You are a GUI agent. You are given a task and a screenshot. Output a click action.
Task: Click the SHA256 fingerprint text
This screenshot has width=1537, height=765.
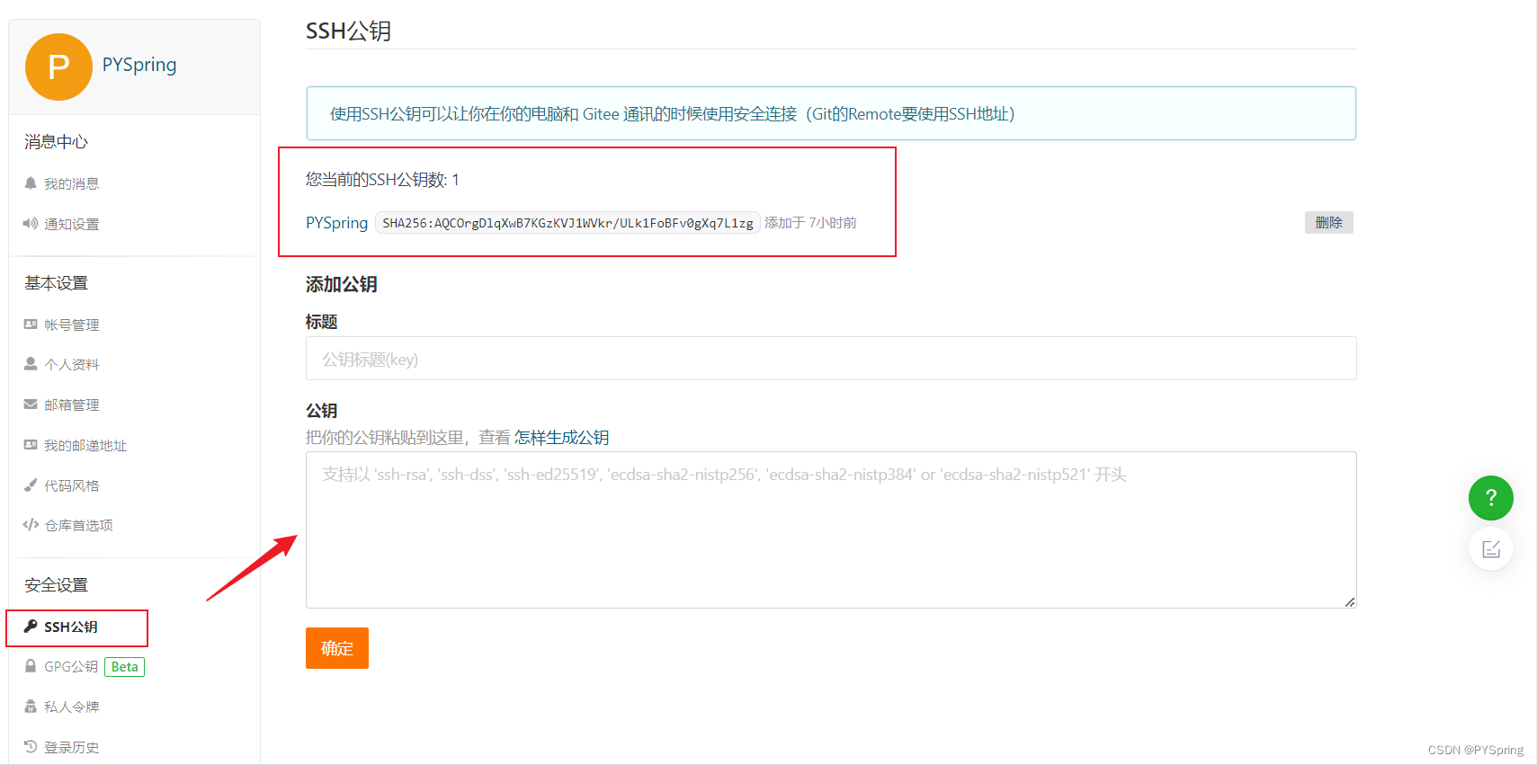[567, 223]
